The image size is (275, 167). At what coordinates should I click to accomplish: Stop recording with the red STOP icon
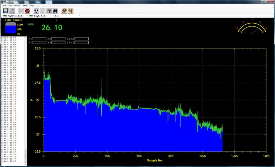coord(27,11)
